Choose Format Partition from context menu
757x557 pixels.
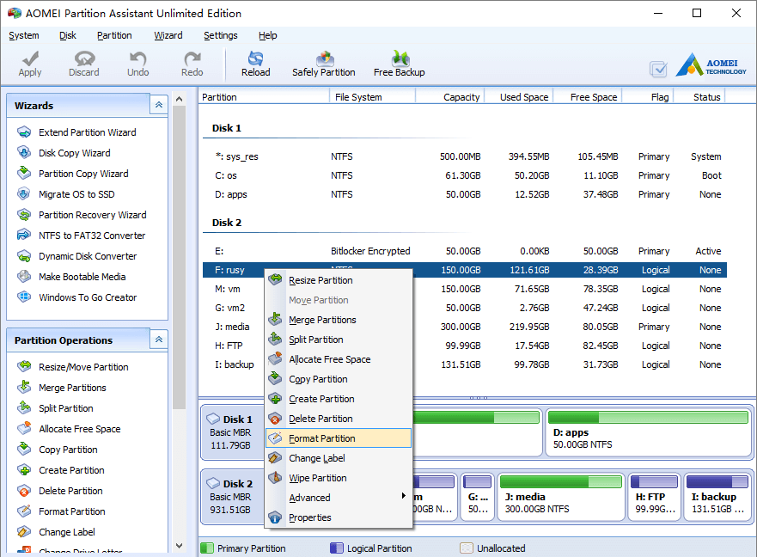(x=339, y=438)
